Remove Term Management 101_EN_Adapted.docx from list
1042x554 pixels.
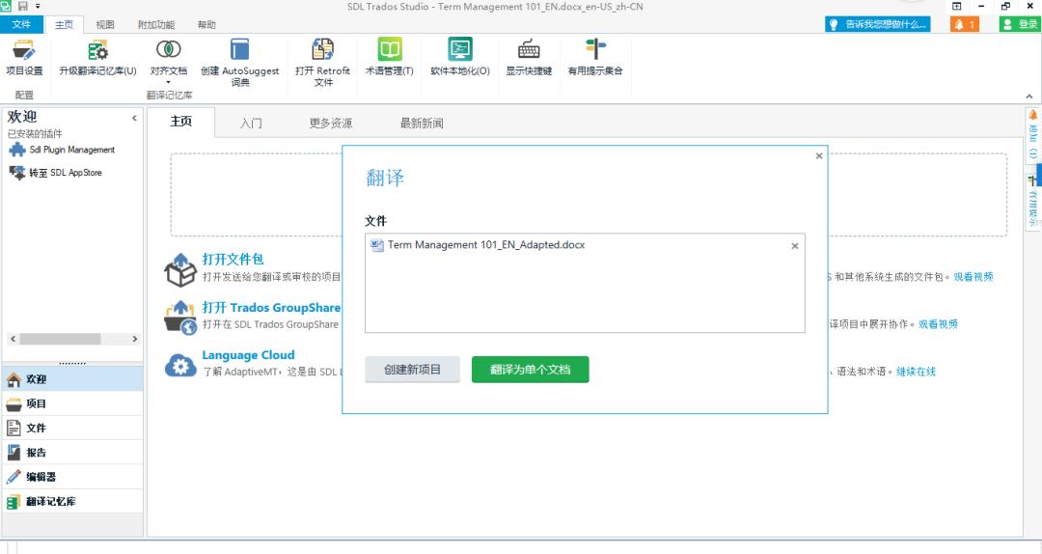(x=795, y=246)
